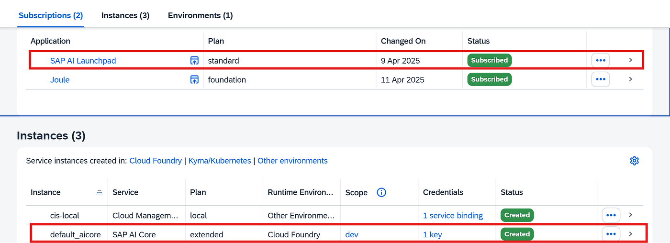Open the 1 key credentials link
Screen dimensions: 670x243
point(432,234)
